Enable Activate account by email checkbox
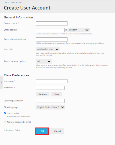115x145 pixels. pos(5,122)
